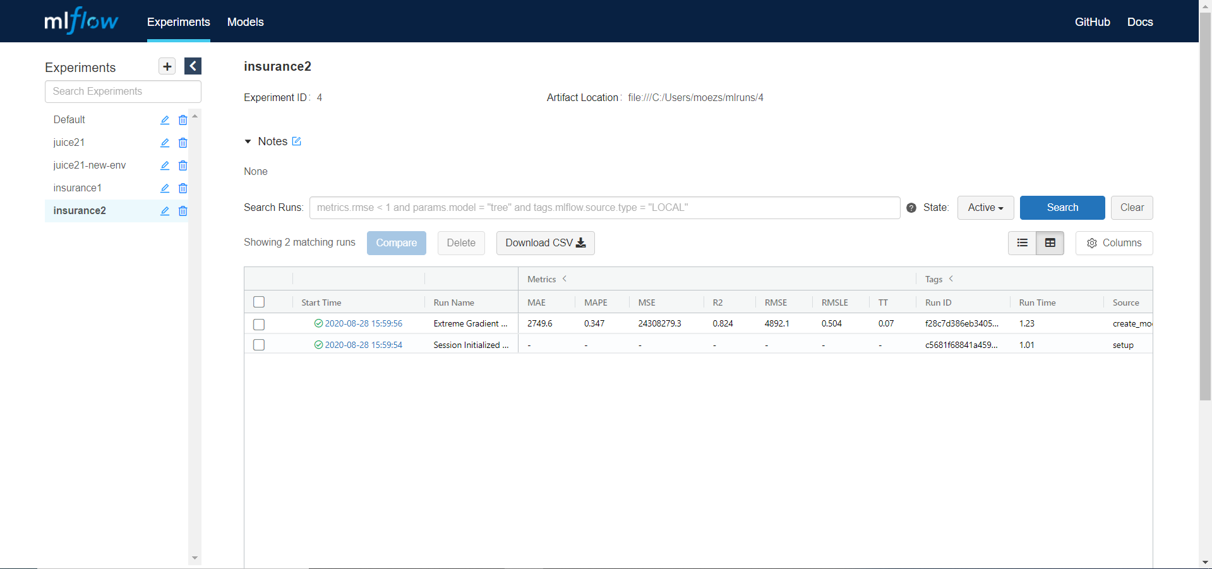Switch to the compact list view icon

point(1023,243)
